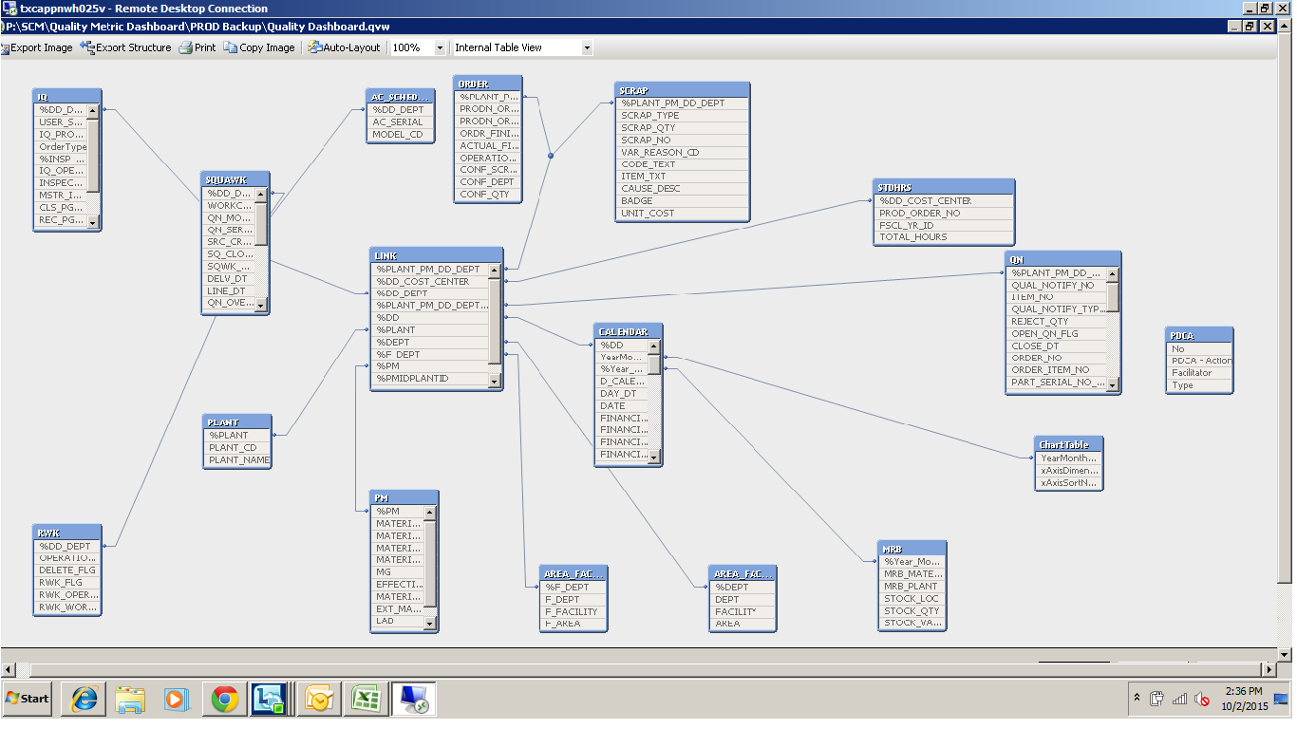Click the PDCA table header
The height and width of the screenshot is (729, 1297).
click(1199, 336)
